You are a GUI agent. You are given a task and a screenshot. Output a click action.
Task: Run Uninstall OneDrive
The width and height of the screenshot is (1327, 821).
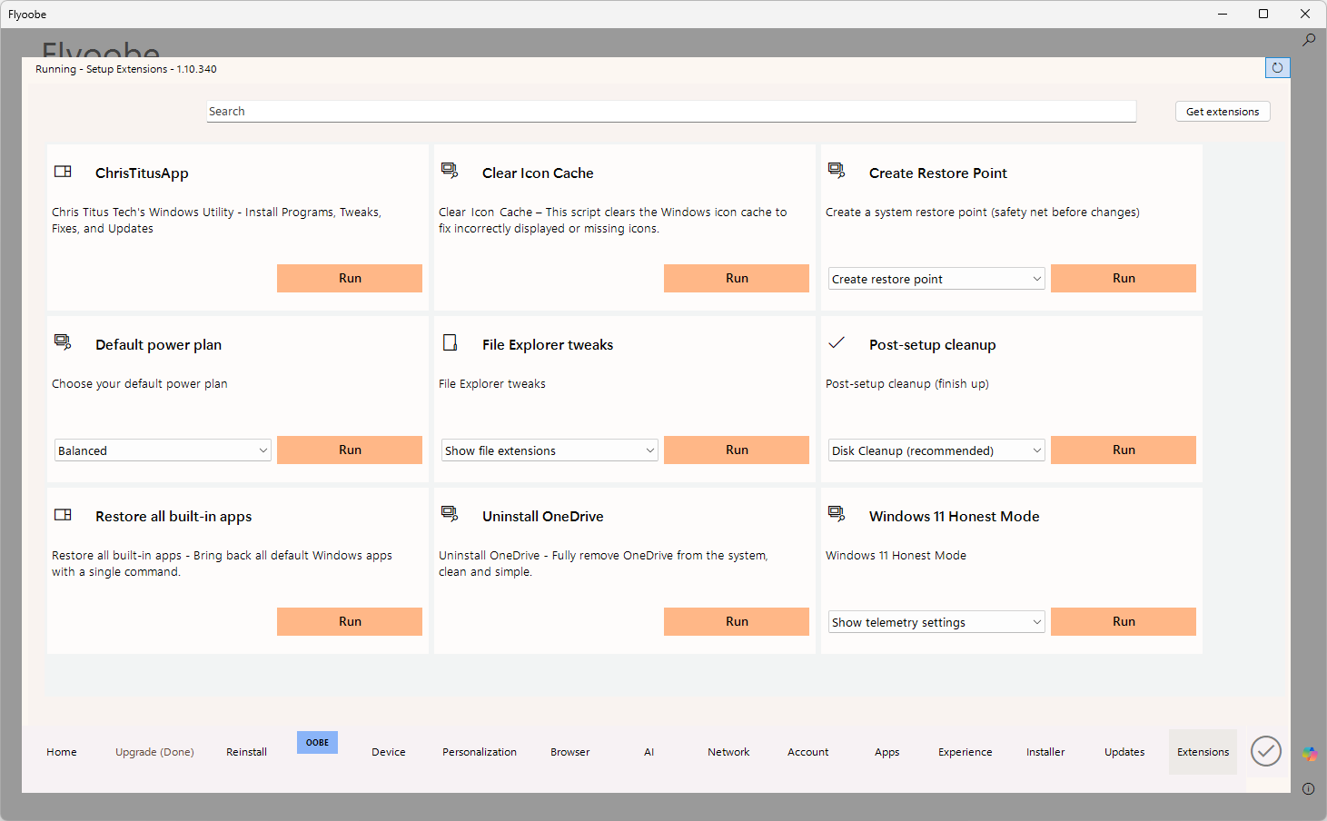coord(737,621)
